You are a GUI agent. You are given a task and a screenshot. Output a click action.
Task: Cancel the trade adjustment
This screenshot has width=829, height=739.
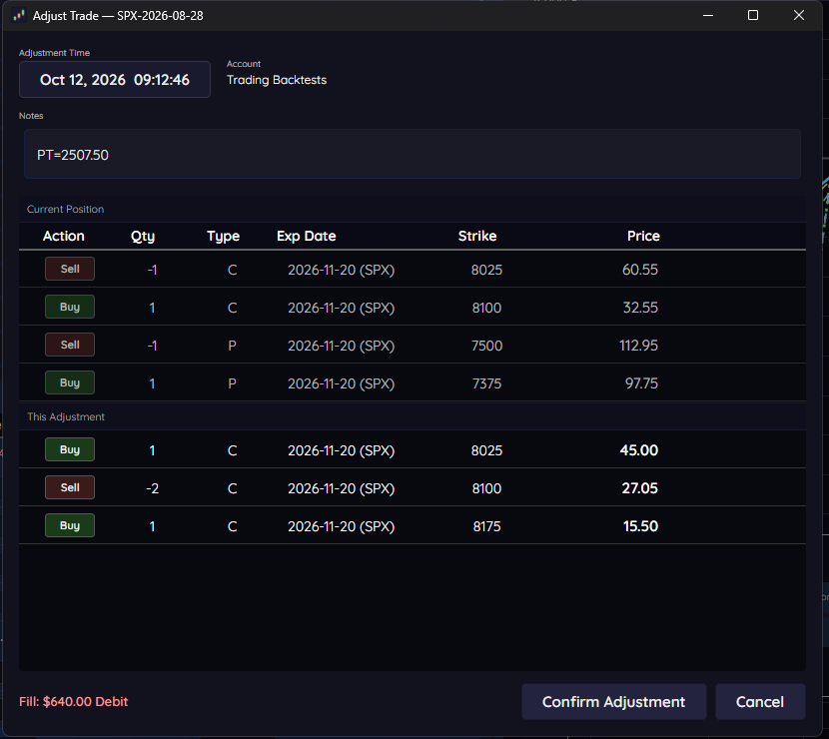(760, 701)
